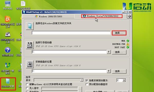The height and width of the screenshot is (92, 154).
Task: Click the boot drive floppy icon
Action: 30,45
